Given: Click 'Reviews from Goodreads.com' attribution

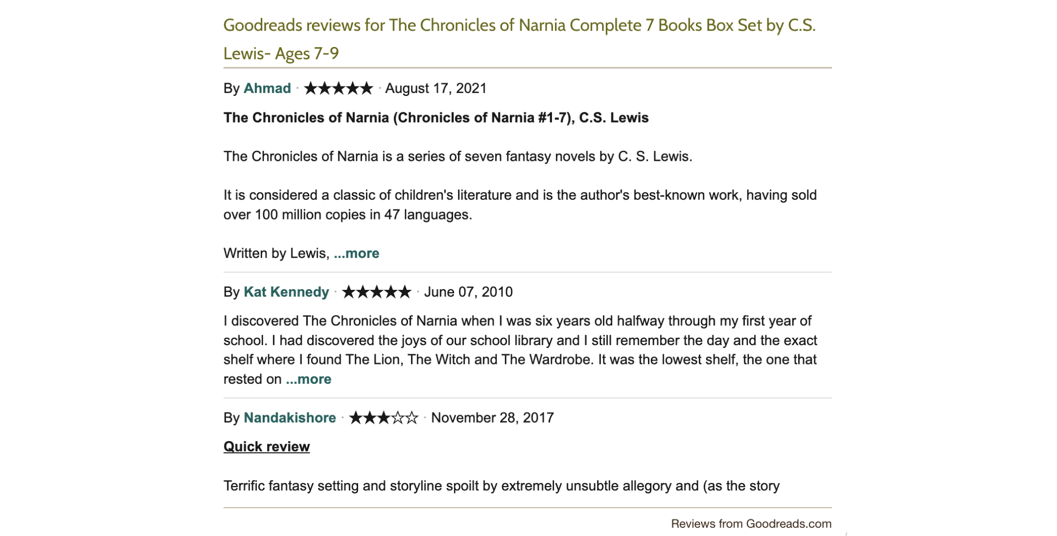Looking at the screenshot, I should (x=751, y=524).
